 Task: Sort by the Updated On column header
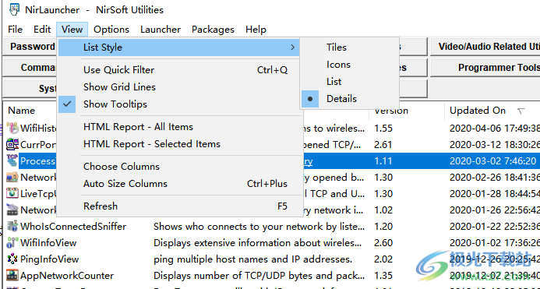(478, 111)
